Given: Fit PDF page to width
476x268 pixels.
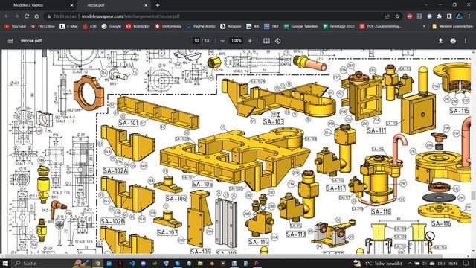Looking at the screenshot, I should pos(266,41).
